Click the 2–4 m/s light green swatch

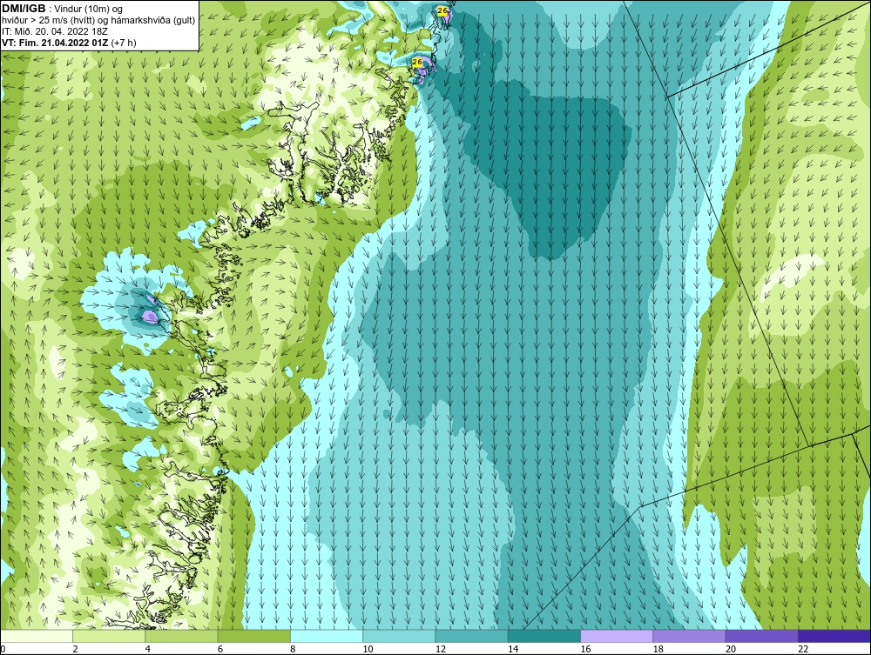(109, 636)
